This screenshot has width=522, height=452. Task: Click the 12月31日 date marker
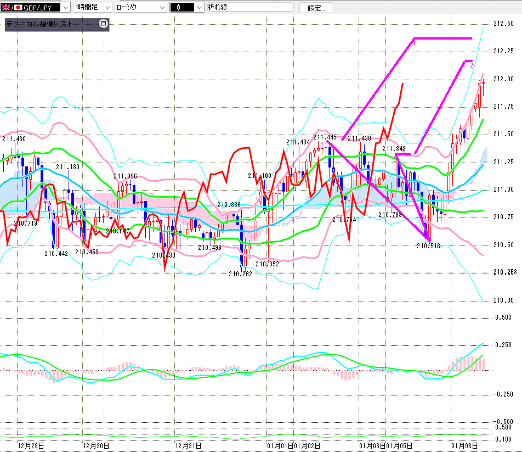(x=188, y=445)
